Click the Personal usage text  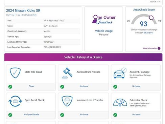[x=104, y=35]
